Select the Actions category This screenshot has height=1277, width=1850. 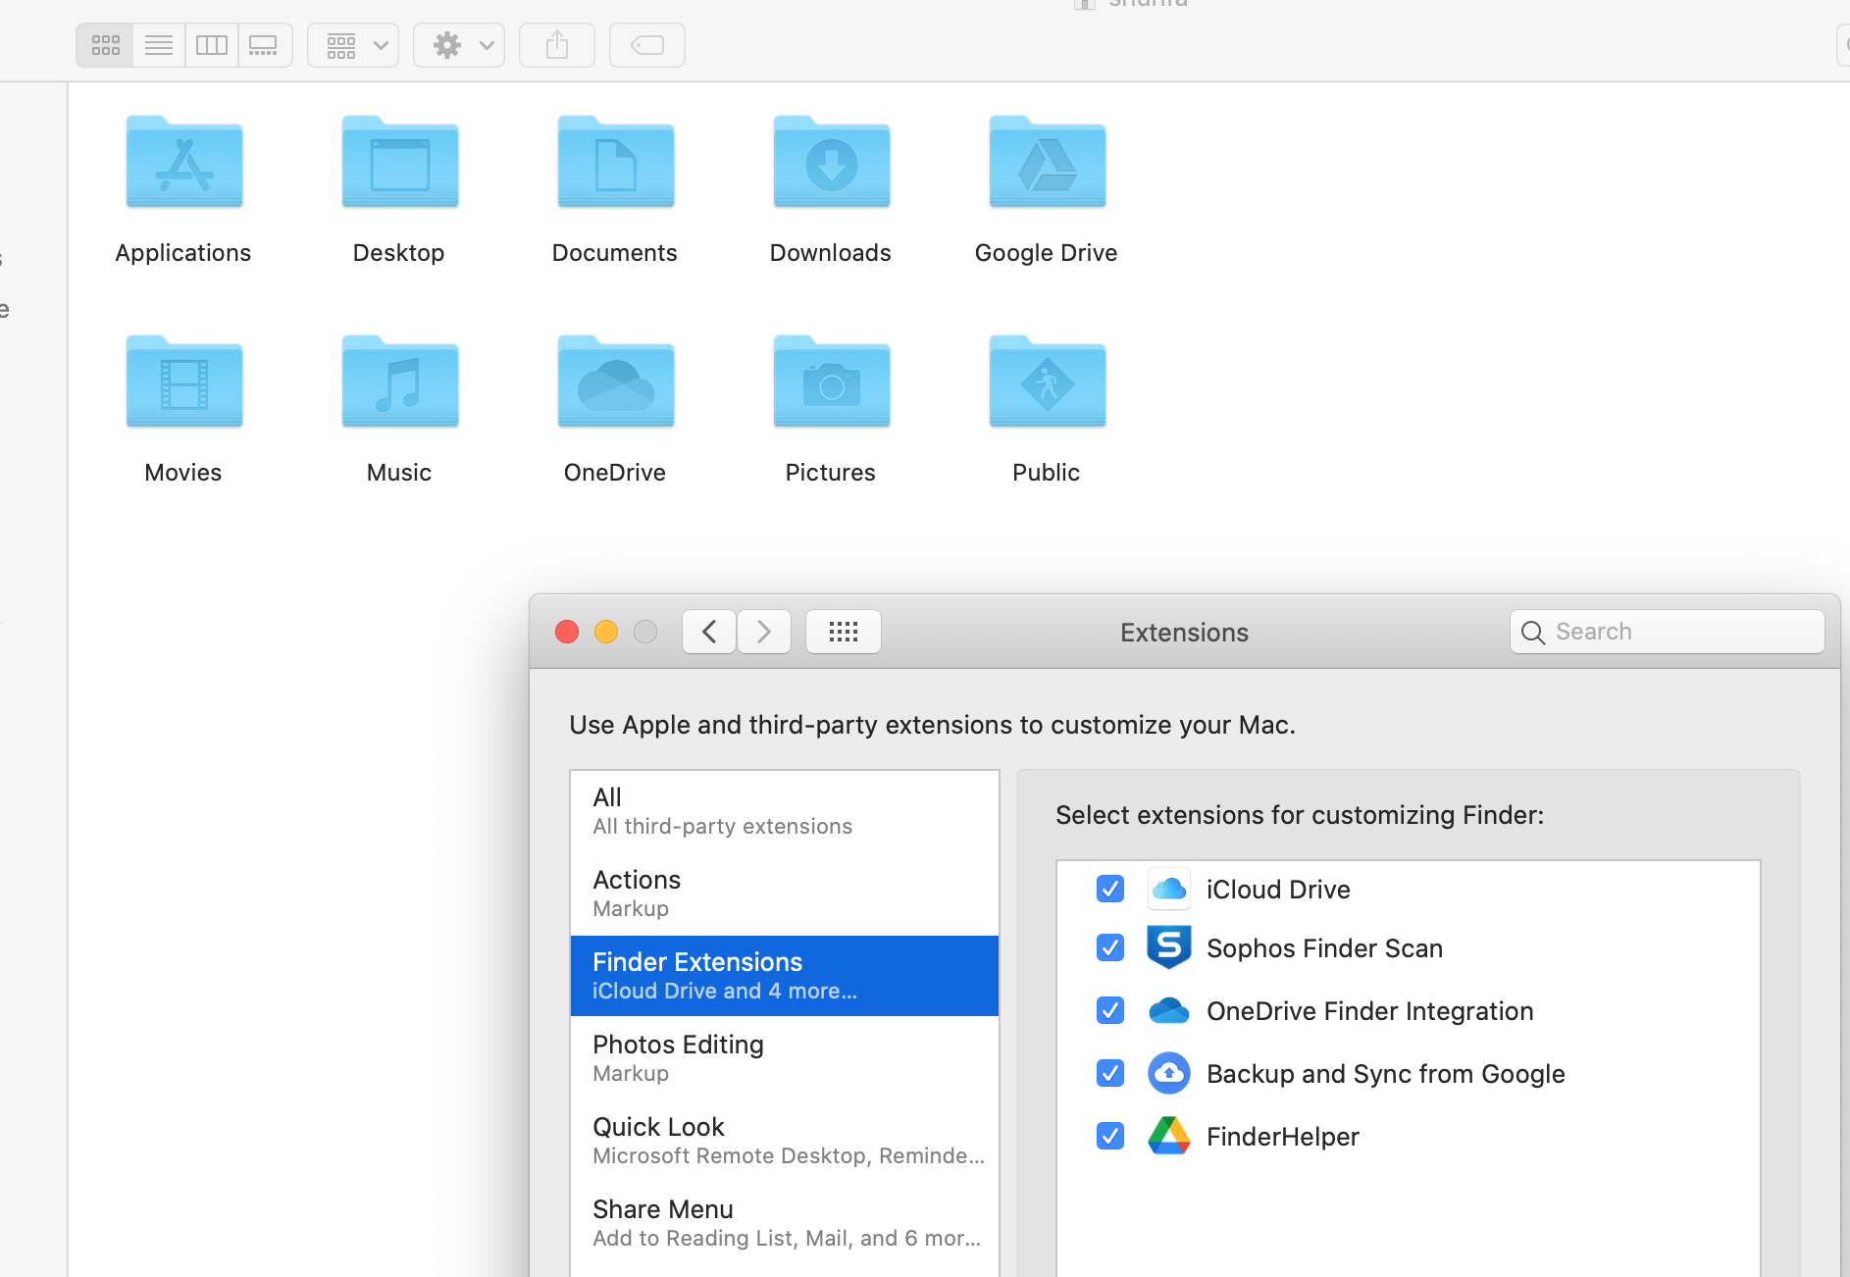coord(785,894)
